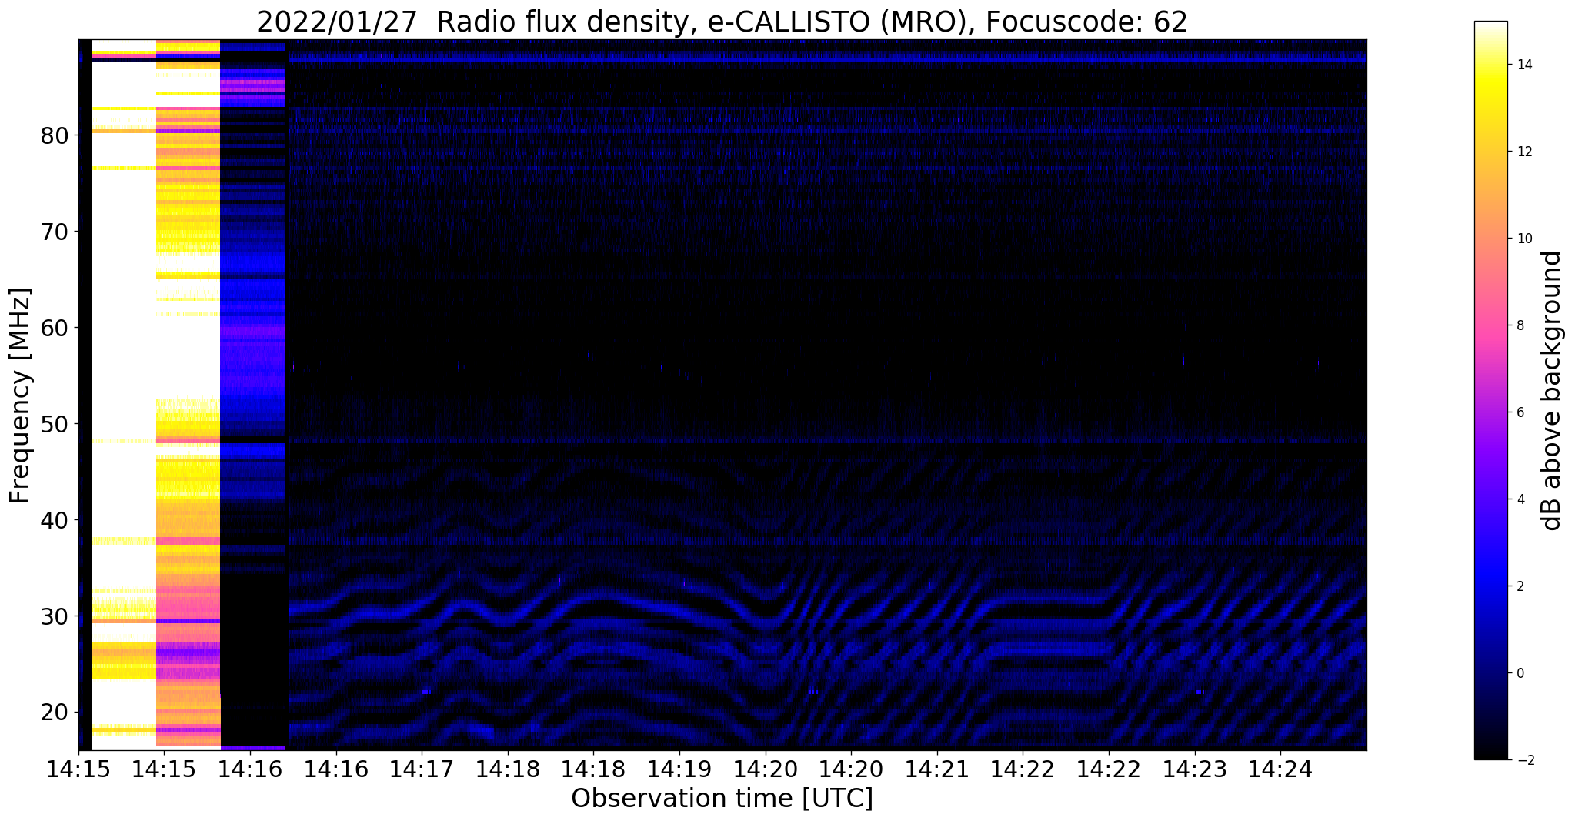The width and height of the screenshot is (1575, 821).
Task: Click the 'dB above background' colorbar label
Action: tap(1552, 391)
